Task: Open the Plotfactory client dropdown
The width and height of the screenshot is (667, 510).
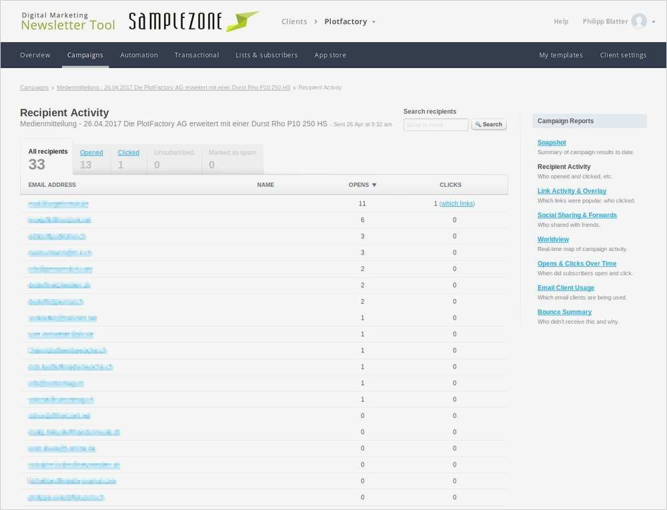Action: [350, 21]
